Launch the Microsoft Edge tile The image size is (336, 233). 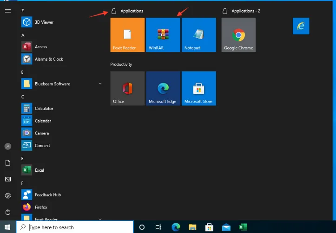point(163,88)
